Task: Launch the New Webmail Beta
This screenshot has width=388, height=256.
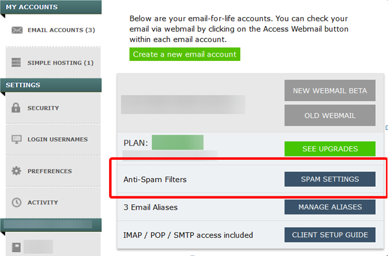Action: (x=330, y=91)
